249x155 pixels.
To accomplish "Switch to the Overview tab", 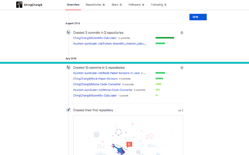I will pyautogui.click(x=73, y=5).
